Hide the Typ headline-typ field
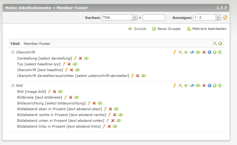The image size is (237, 145). (75, 64)
